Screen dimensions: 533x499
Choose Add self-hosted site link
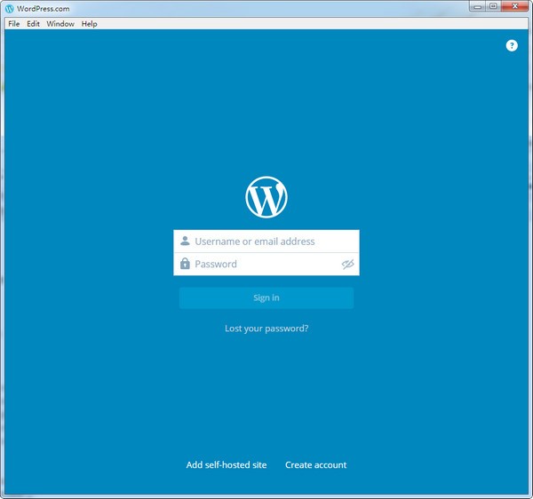click(x=227, y=464)
